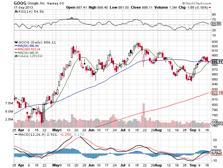
Task: Click the 20 label on the MACD axis
Action: (x=215, y=140)
